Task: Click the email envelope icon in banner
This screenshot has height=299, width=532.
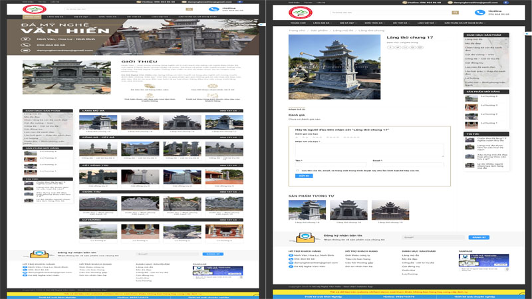Action: pyautogui.click(x=25, y=50)
